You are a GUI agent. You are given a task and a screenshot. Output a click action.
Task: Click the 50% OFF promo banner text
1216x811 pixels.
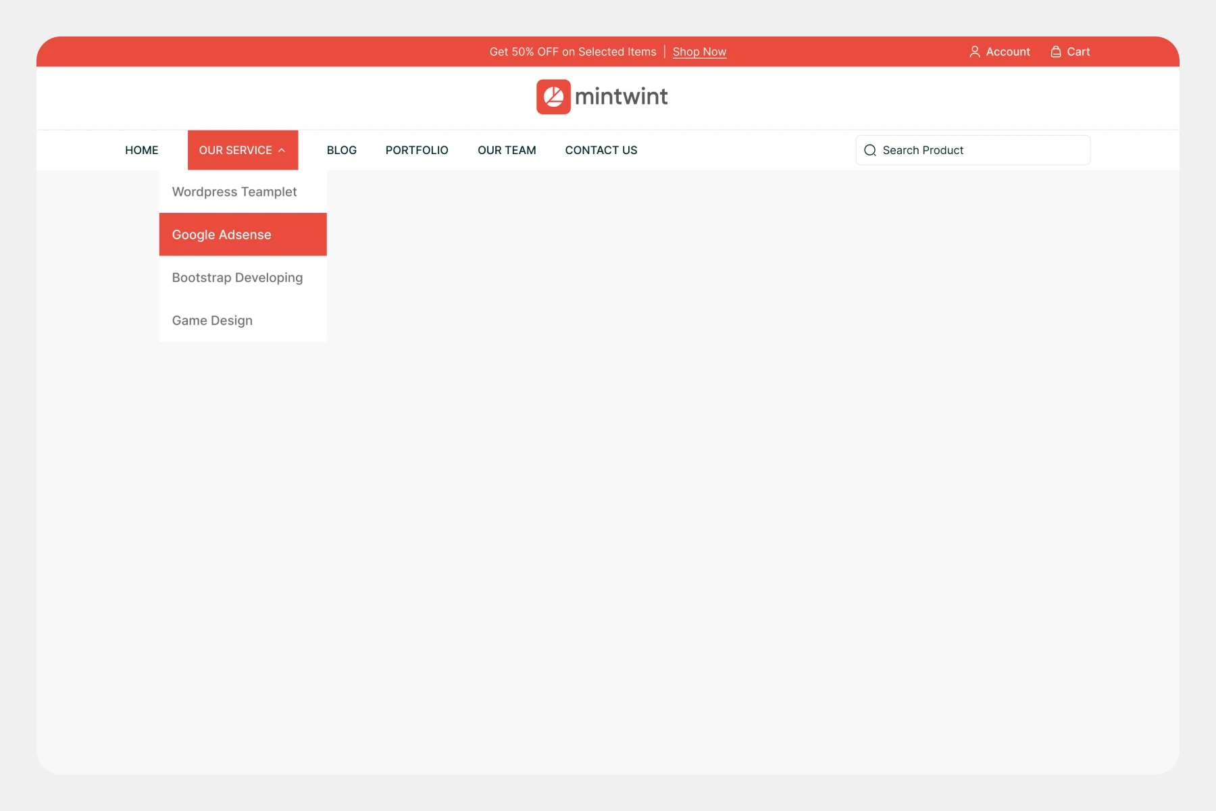572,52
